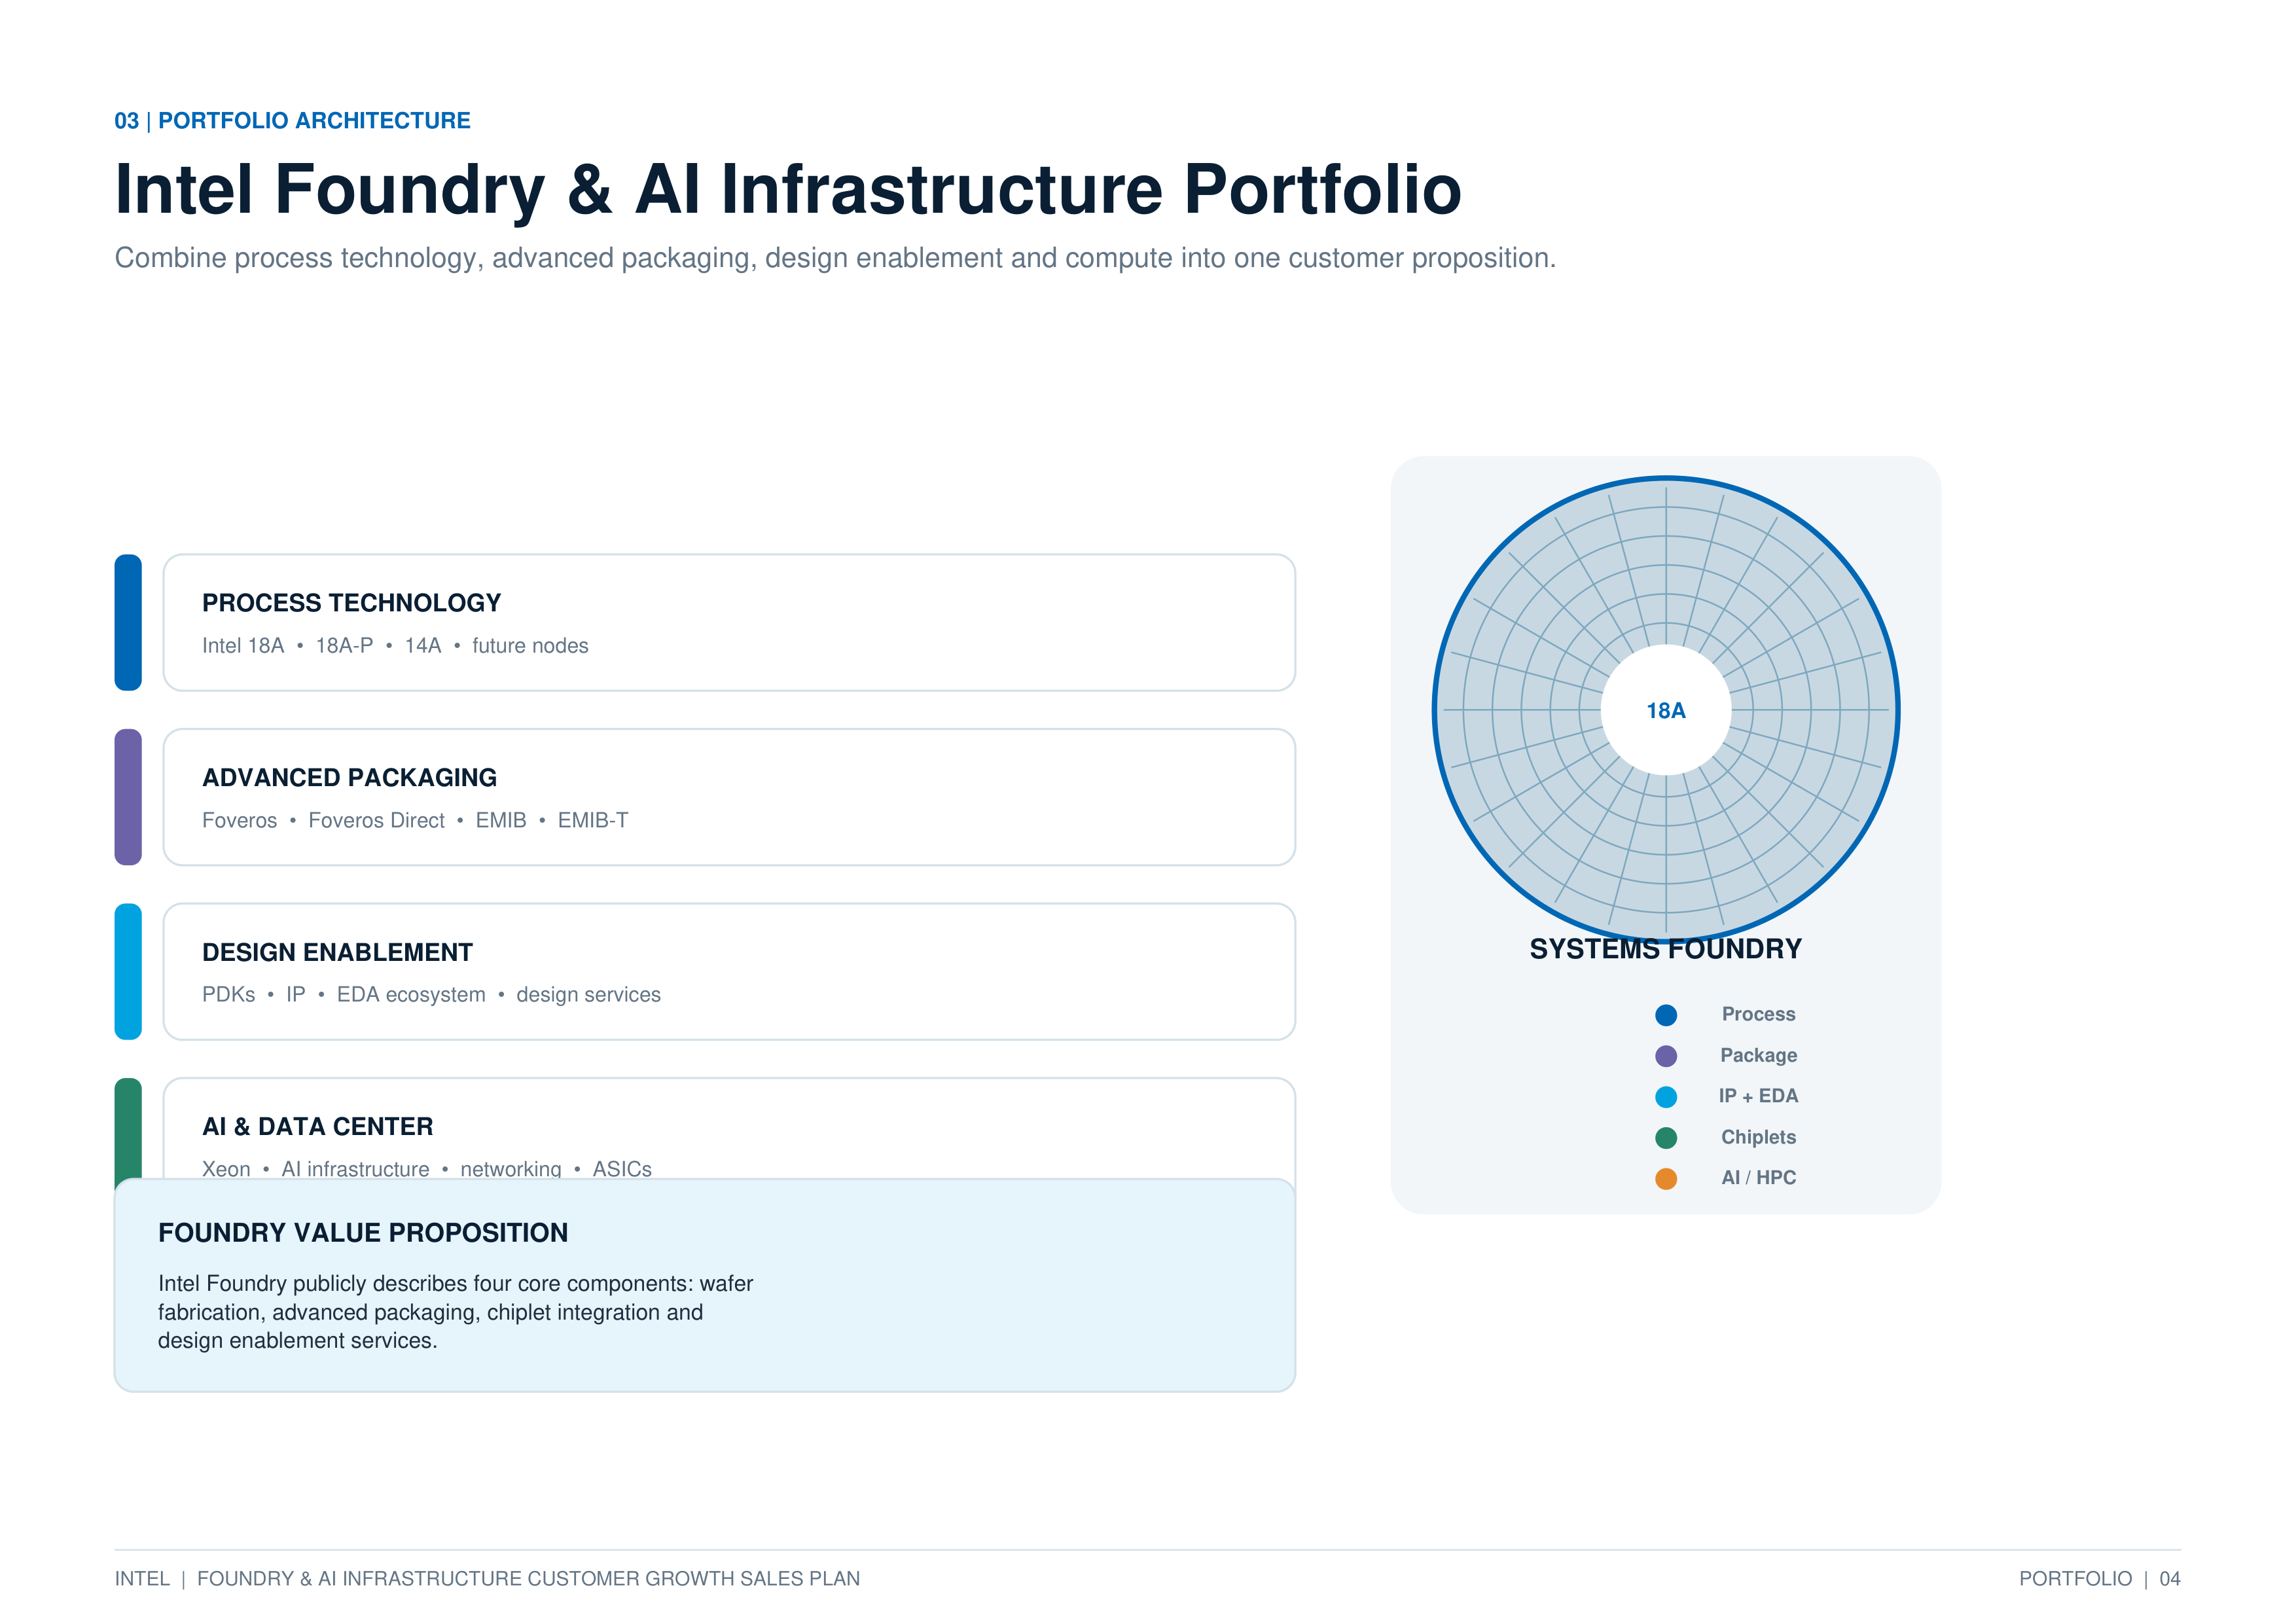Click the 'PORTFOLIO | 04' page number
The image size is (2296, 1624).
tap(2099, 1579)
